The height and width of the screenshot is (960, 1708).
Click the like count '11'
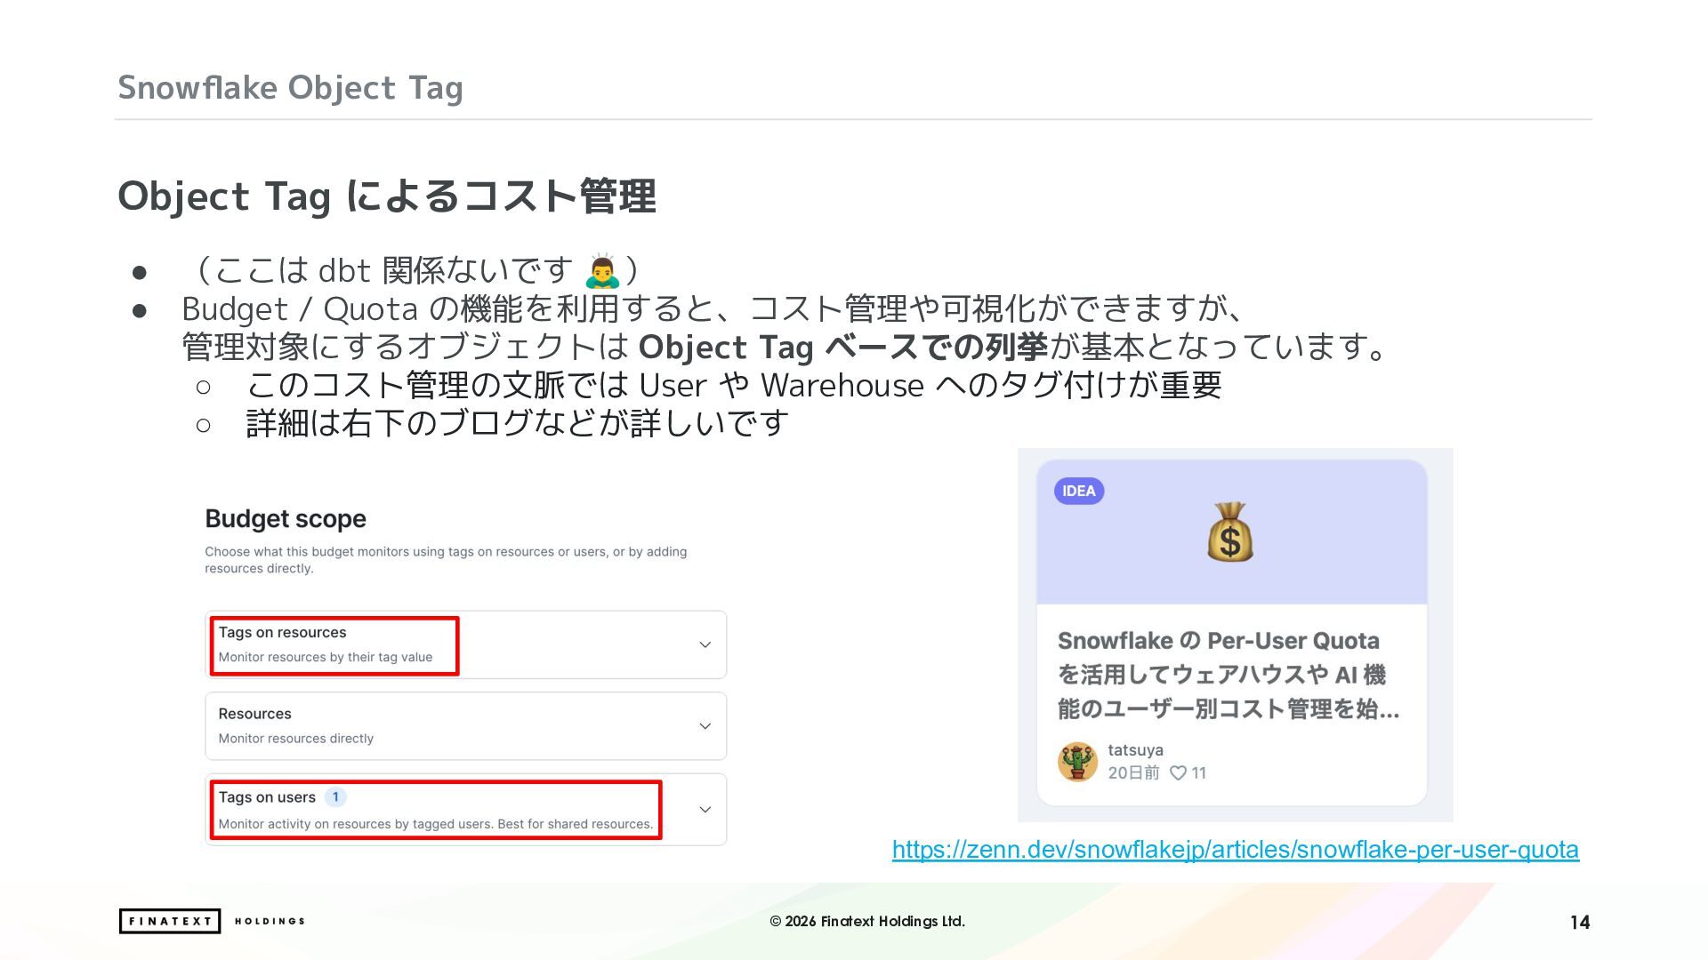click(1199, 772)
